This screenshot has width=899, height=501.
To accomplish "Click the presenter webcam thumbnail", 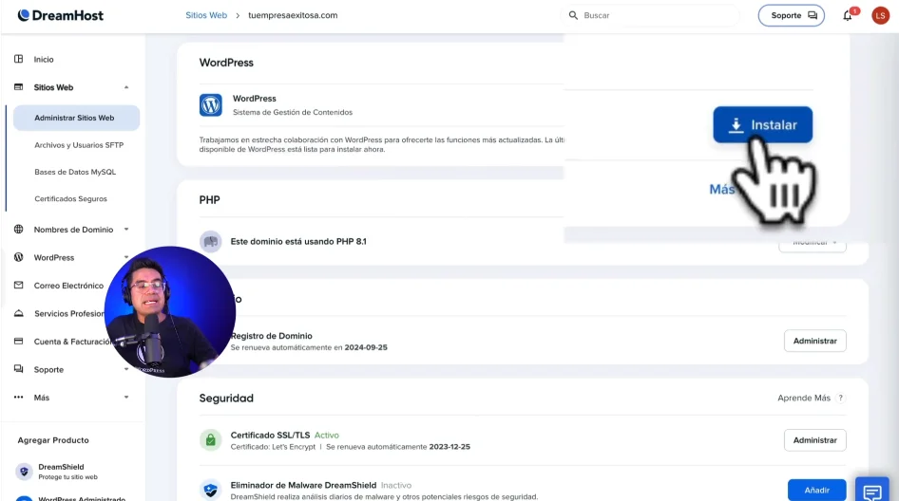I will (170, 312).
